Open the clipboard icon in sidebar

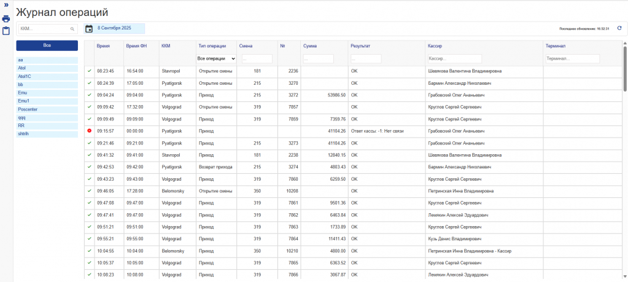pos(6,31)
